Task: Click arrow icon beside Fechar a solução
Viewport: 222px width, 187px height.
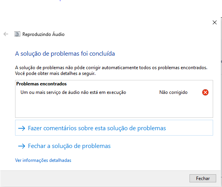Action: point(22,146)
